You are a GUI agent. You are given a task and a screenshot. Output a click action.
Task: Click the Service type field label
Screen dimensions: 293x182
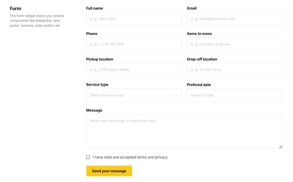[97, 85]
